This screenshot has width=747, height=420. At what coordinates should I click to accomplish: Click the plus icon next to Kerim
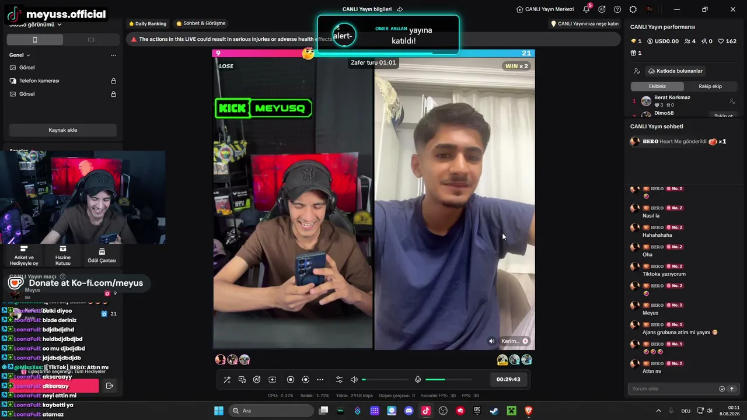[525, 341]
